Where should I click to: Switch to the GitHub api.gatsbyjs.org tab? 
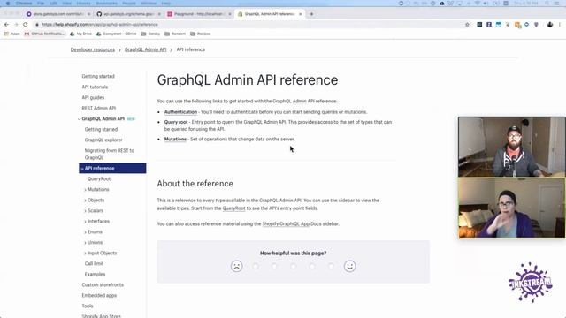click(127, 14)
